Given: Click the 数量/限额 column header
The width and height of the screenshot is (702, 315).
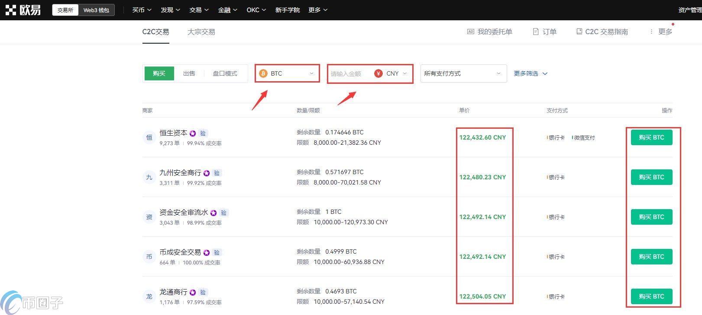Looking at the screenshot, I should click(308, 111).
